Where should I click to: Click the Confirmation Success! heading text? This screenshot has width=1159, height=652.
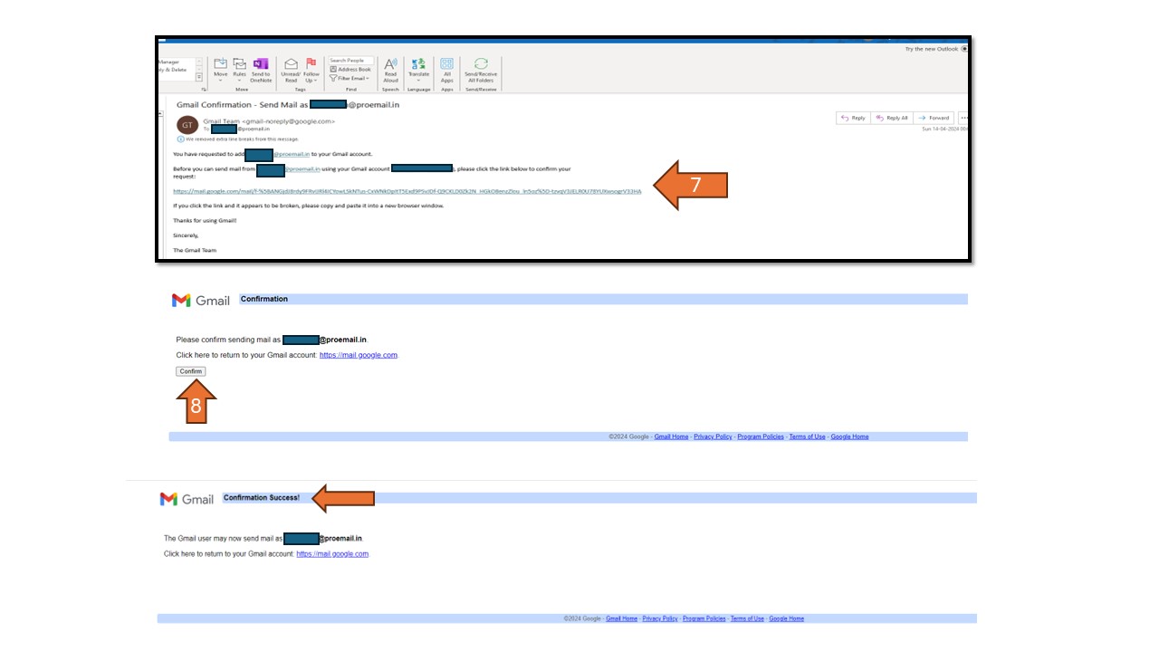click(262, 498)
